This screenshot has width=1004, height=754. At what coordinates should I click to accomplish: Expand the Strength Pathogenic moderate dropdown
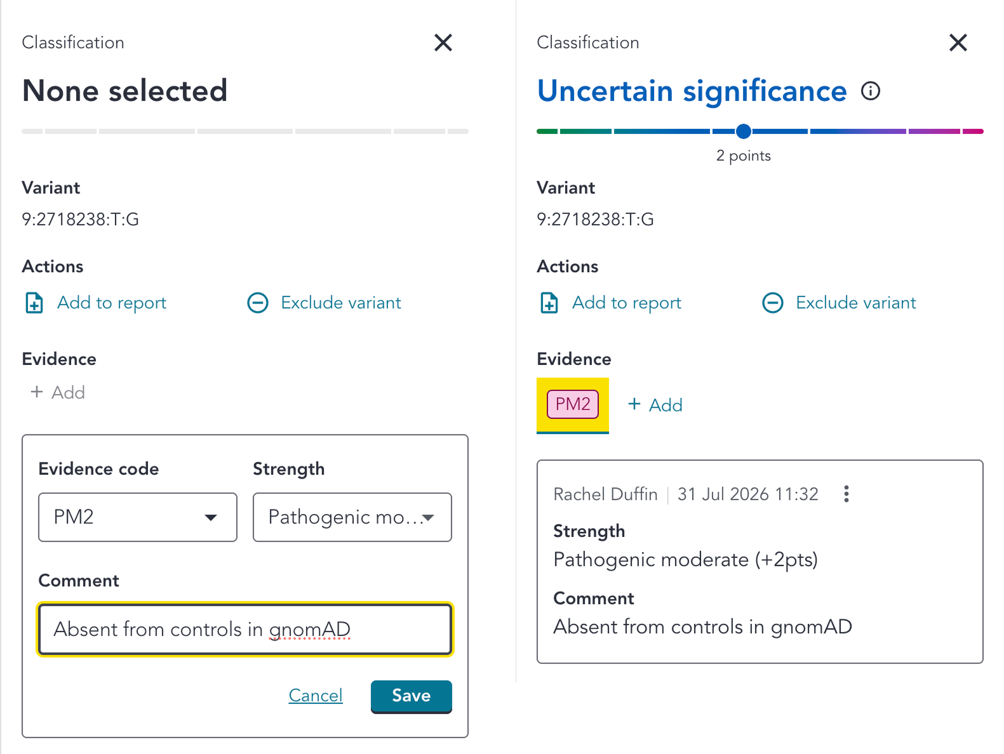tap(352, 517)
